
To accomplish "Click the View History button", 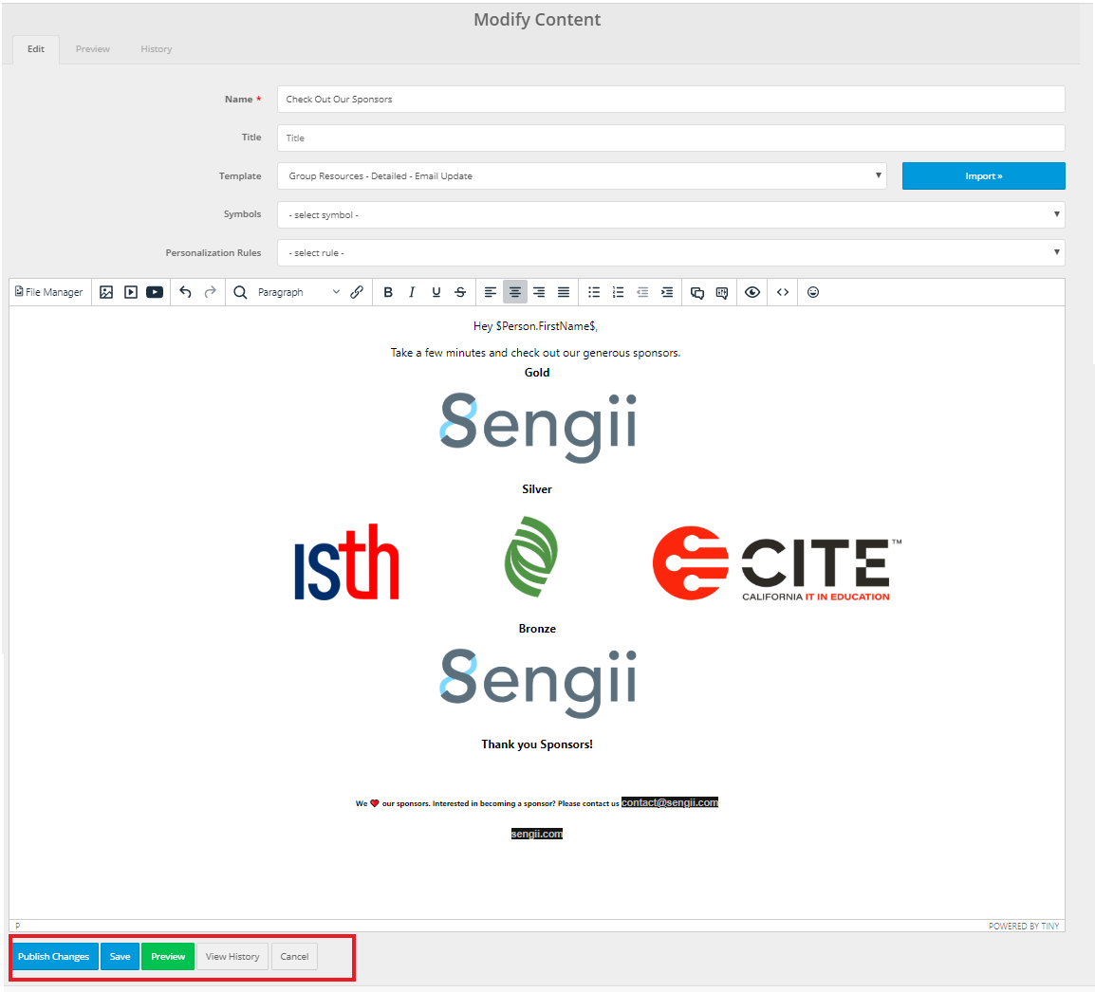I will pos(232,956).
